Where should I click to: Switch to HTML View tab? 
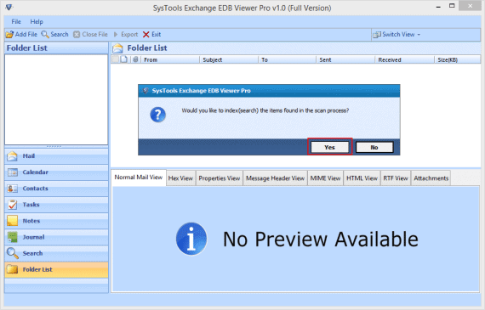pos(362,178)
